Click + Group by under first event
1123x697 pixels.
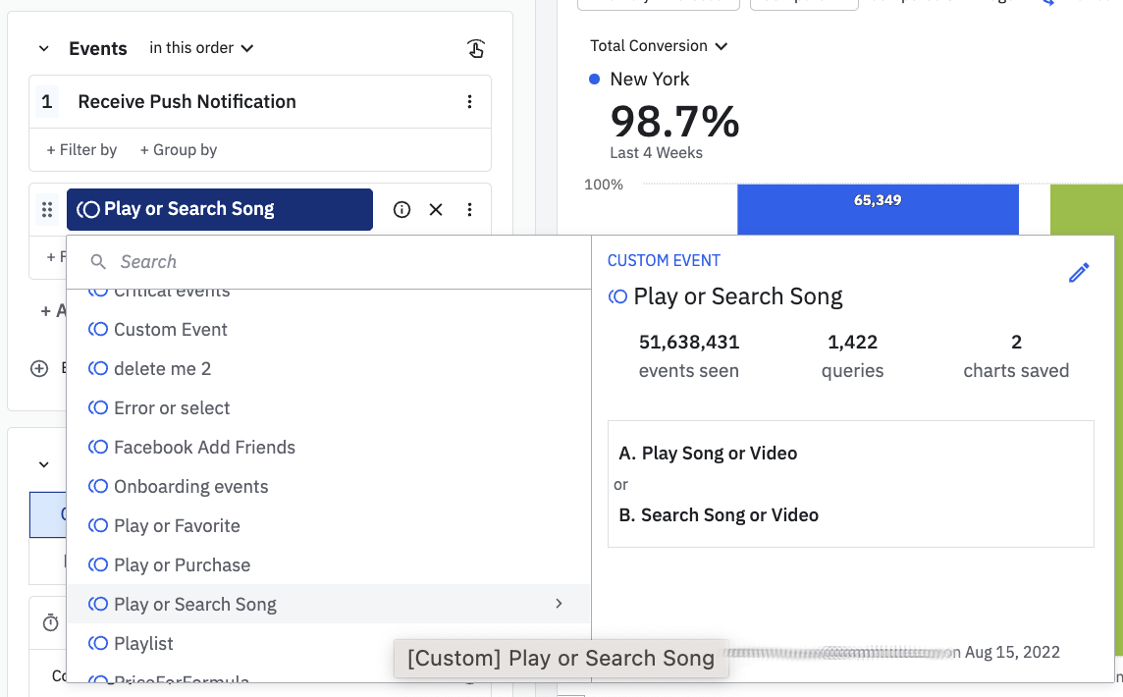[178, 150]
